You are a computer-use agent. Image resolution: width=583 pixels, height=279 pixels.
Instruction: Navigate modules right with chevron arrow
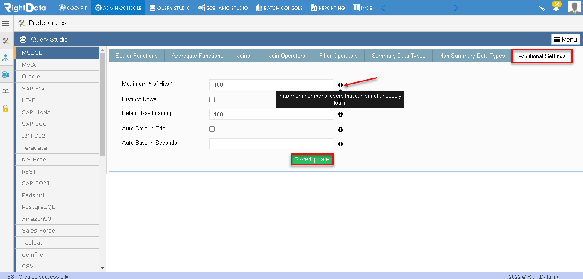tap(456, 8)
